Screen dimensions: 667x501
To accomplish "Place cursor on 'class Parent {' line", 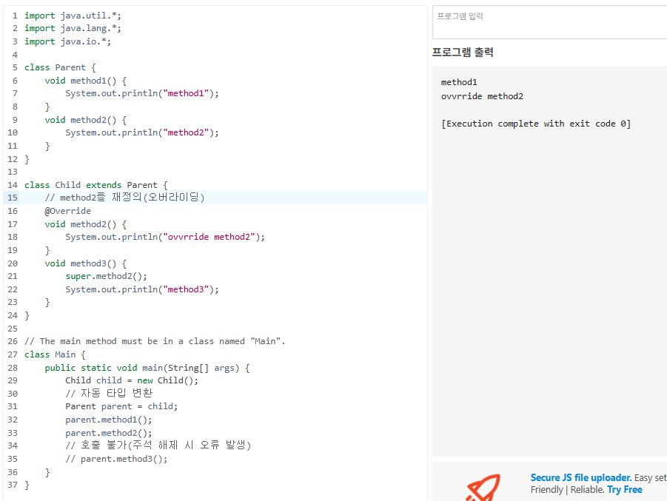I will [60, 67].
